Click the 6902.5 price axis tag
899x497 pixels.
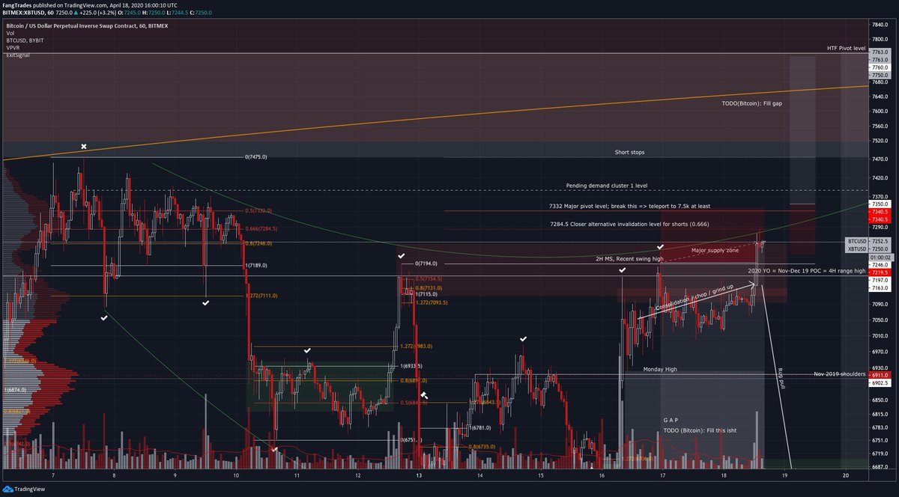point(880,382)
